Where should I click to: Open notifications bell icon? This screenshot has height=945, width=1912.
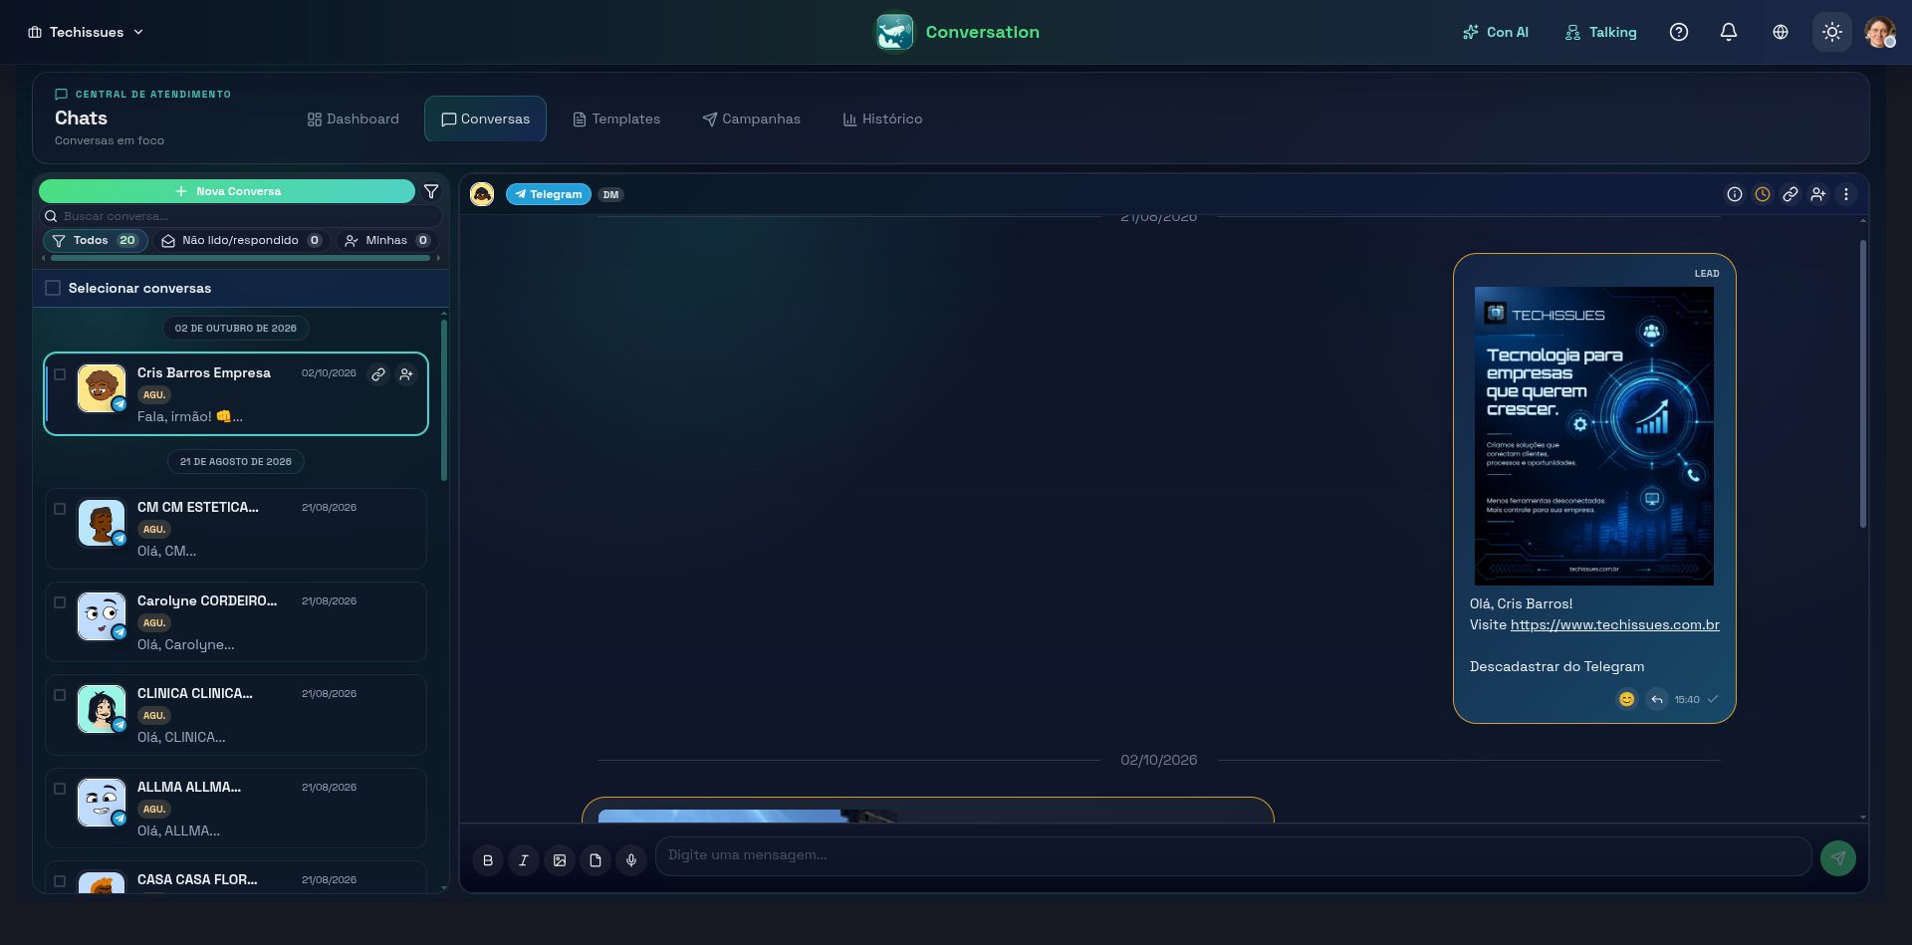point(1729,32)
